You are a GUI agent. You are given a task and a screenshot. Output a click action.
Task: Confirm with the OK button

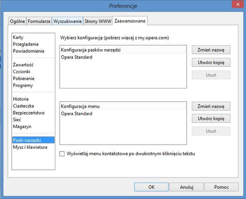click(x=151, y=187)
